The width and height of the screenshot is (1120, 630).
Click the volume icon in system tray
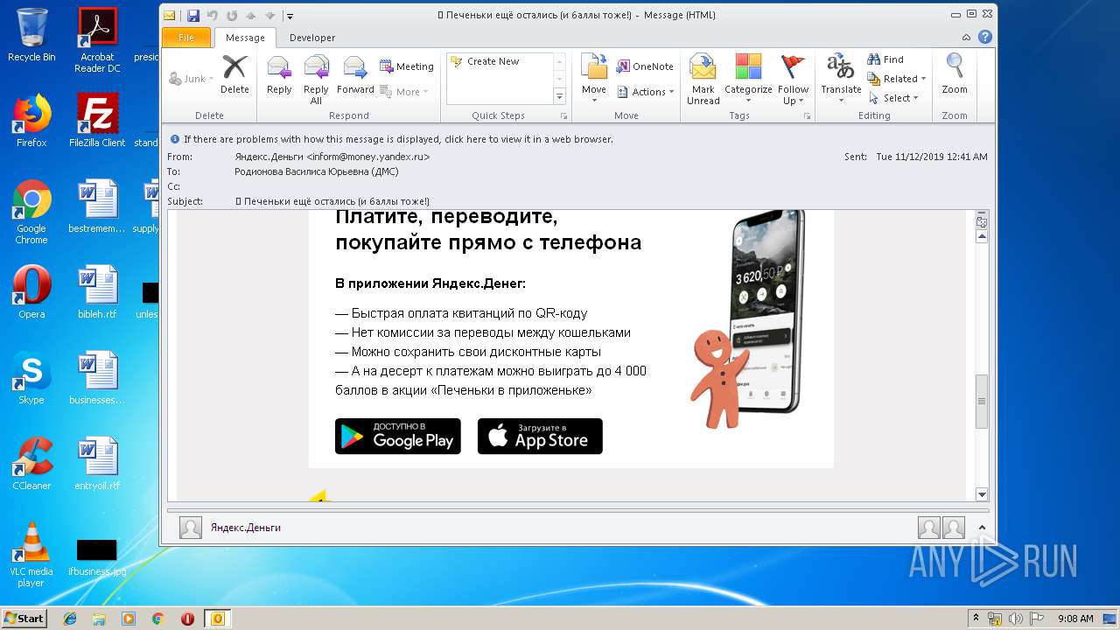pos(1015,619)
